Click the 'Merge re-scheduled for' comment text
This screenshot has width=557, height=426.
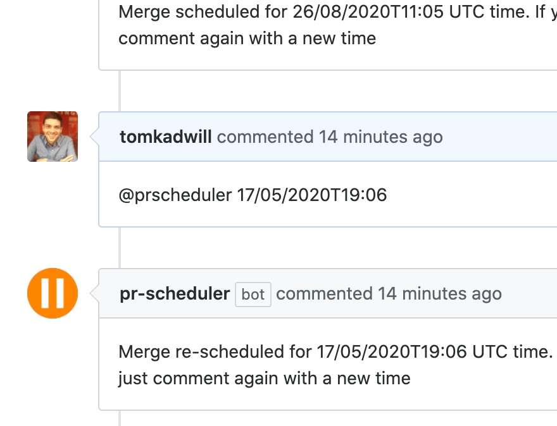(215, 352)
